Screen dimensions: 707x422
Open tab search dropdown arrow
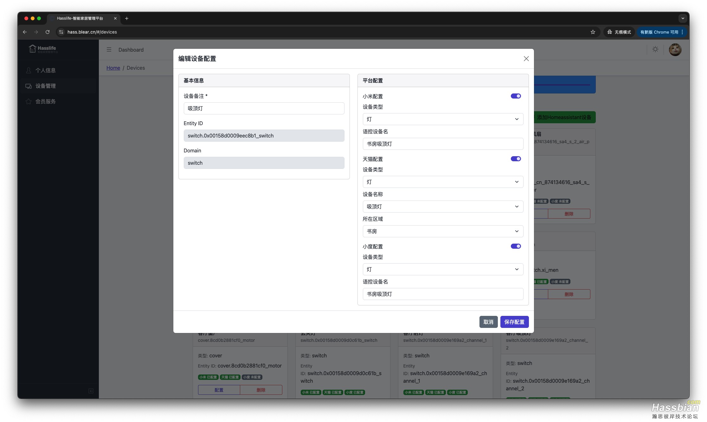point(683,18)
